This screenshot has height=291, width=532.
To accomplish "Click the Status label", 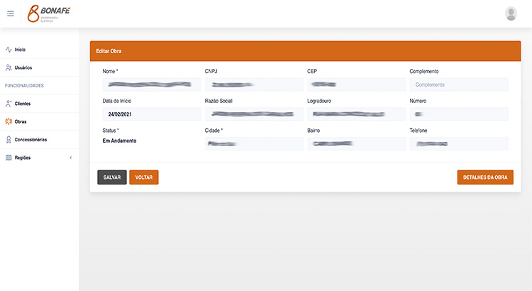I will click(110, 131).
